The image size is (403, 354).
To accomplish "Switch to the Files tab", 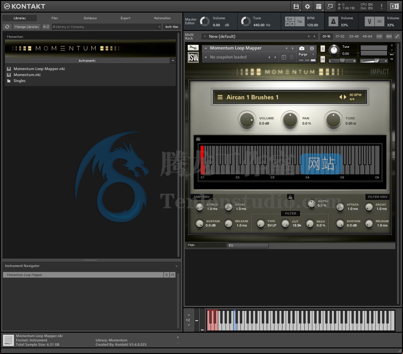I will (55, 18).
